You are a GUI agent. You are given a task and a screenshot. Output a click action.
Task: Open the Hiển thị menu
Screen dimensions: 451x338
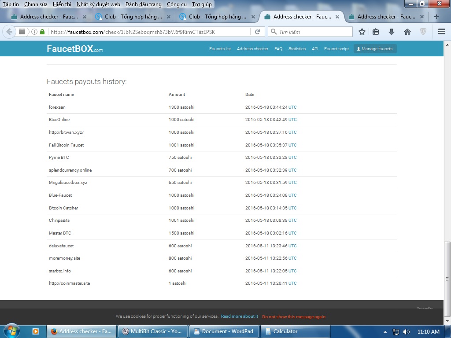tap(62, 4)
